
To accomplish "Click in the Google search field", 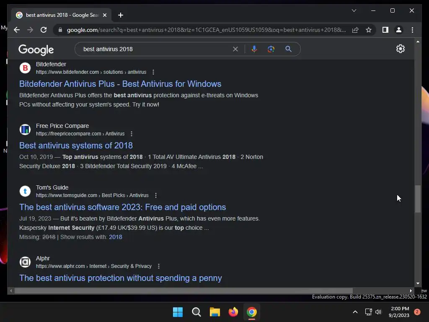I will click(156, 49).
